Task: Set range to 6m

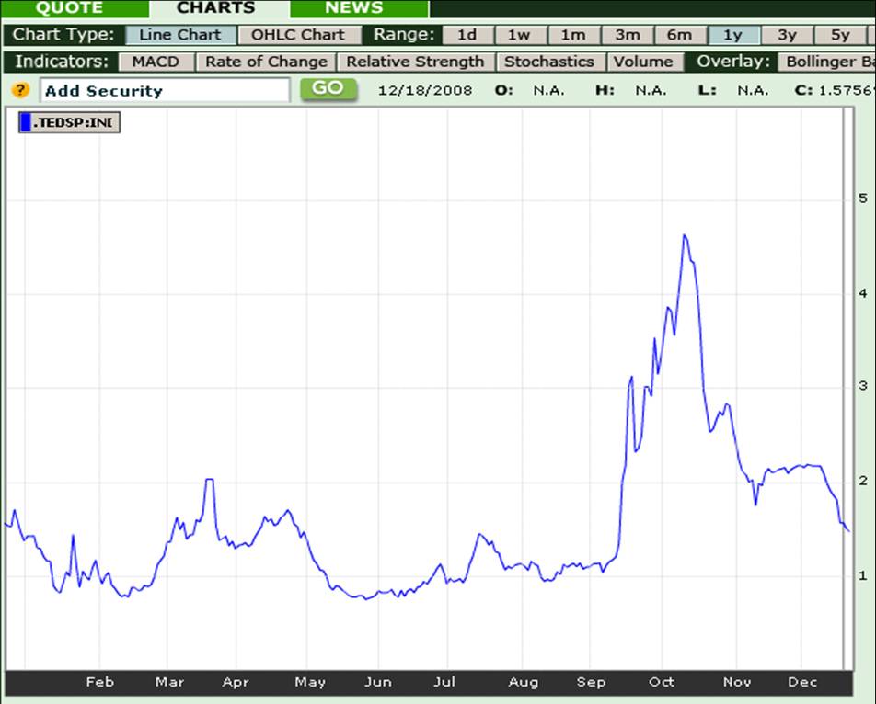Action: click(679, 35)
